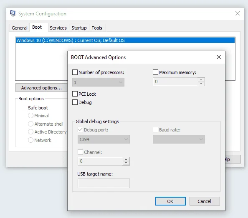Tick the PCI Lock checkbox
The height and width of the screenshot is (218, 248).
point(75,94)
